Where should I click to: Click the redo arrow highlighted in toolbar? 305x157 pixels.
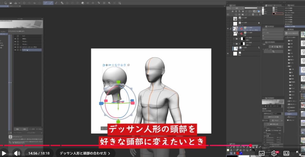(x=51, y=3)
